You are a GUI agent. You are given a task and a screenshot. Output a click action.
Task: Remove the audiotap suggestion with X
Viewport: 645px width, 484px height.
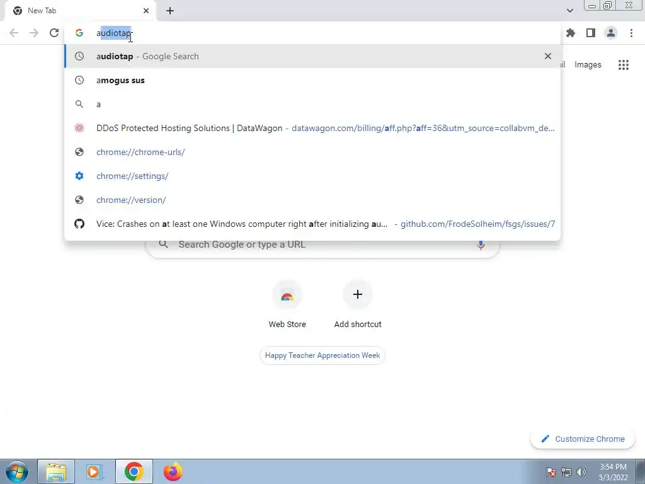pos(548,56)
